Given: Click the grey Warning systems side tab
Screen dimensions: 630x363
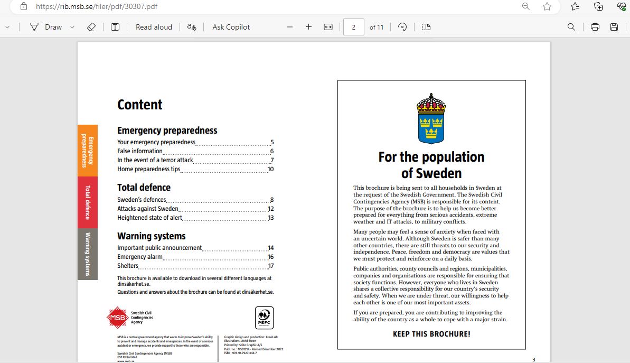Looking at the screenshot, I should click(x=88, y=254).
